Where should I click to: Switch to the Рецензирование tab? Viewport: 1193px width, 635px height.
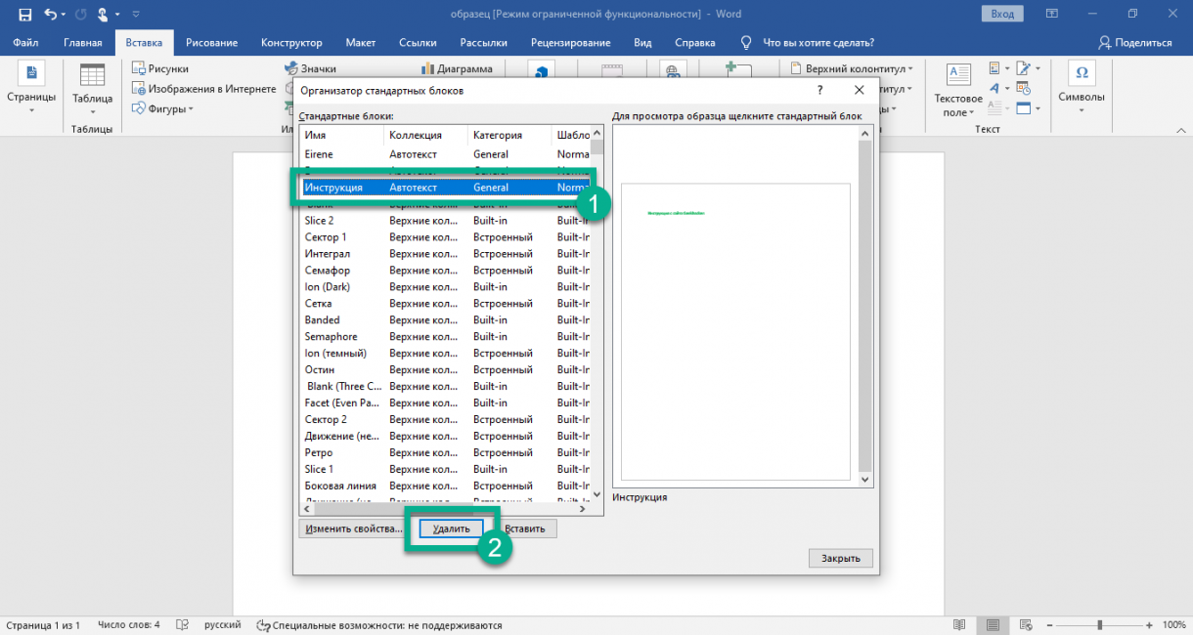(x=570, y=43)
